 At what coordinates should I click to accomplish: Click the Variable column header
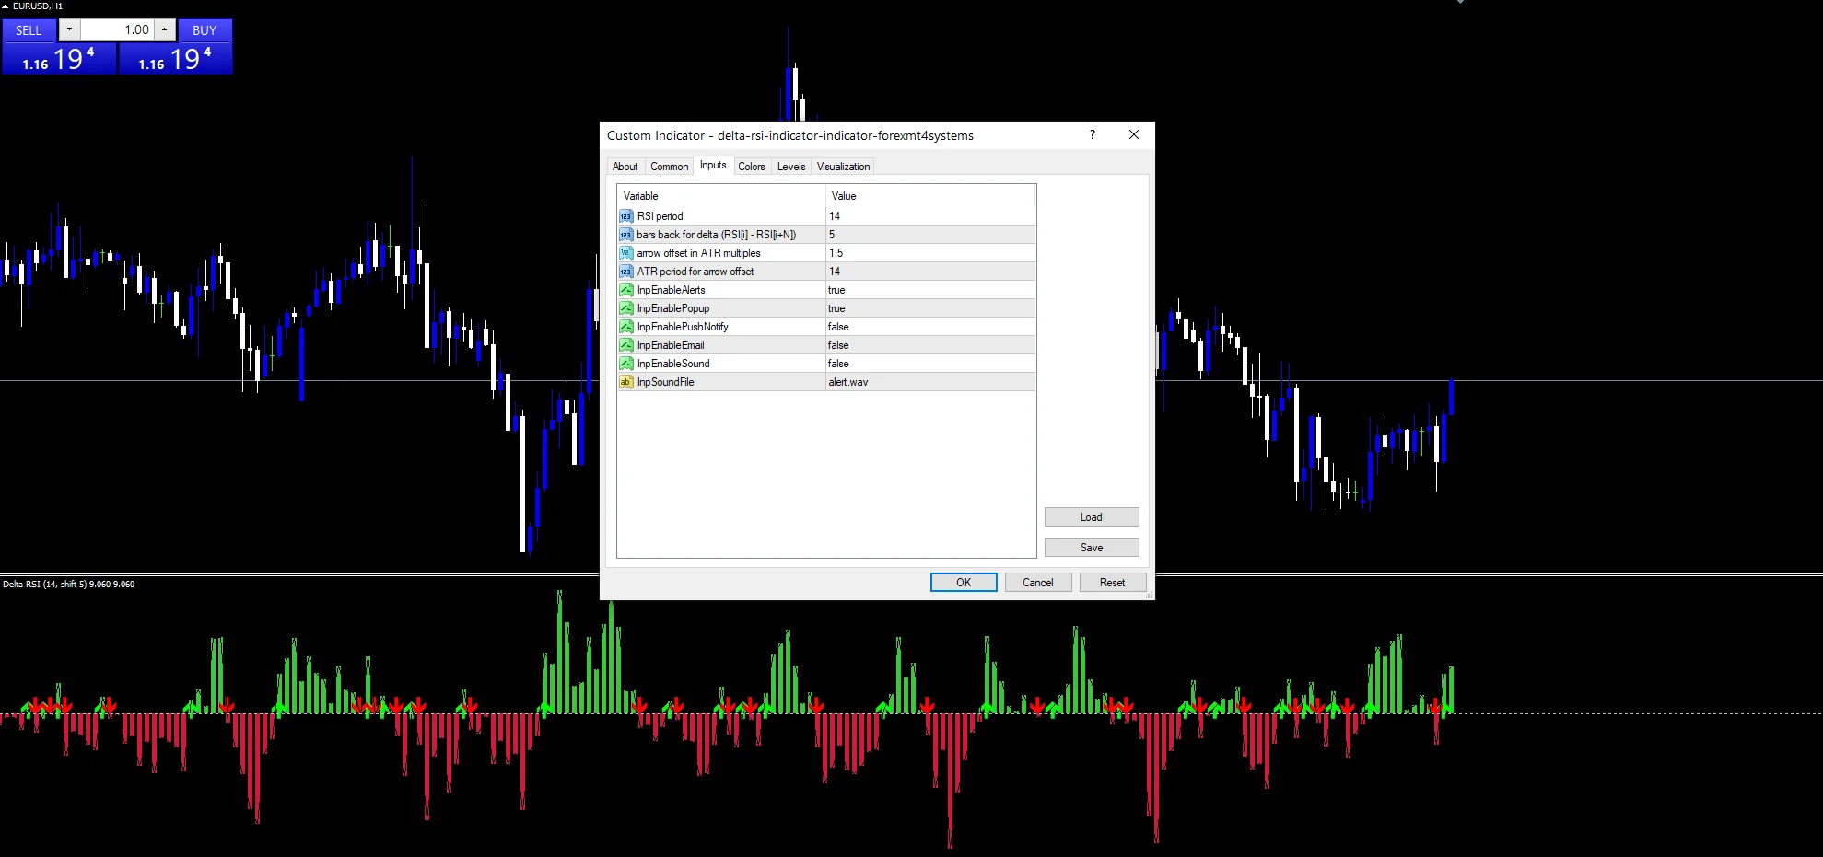tap(721, 196)
